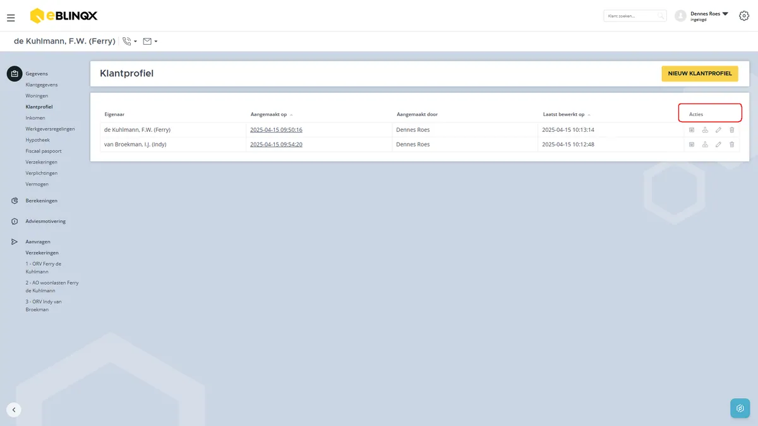Open Inkomen in the sidebar
Viewport: 758px width, 426px height.
pyautogui.click(x=35, y=118)
